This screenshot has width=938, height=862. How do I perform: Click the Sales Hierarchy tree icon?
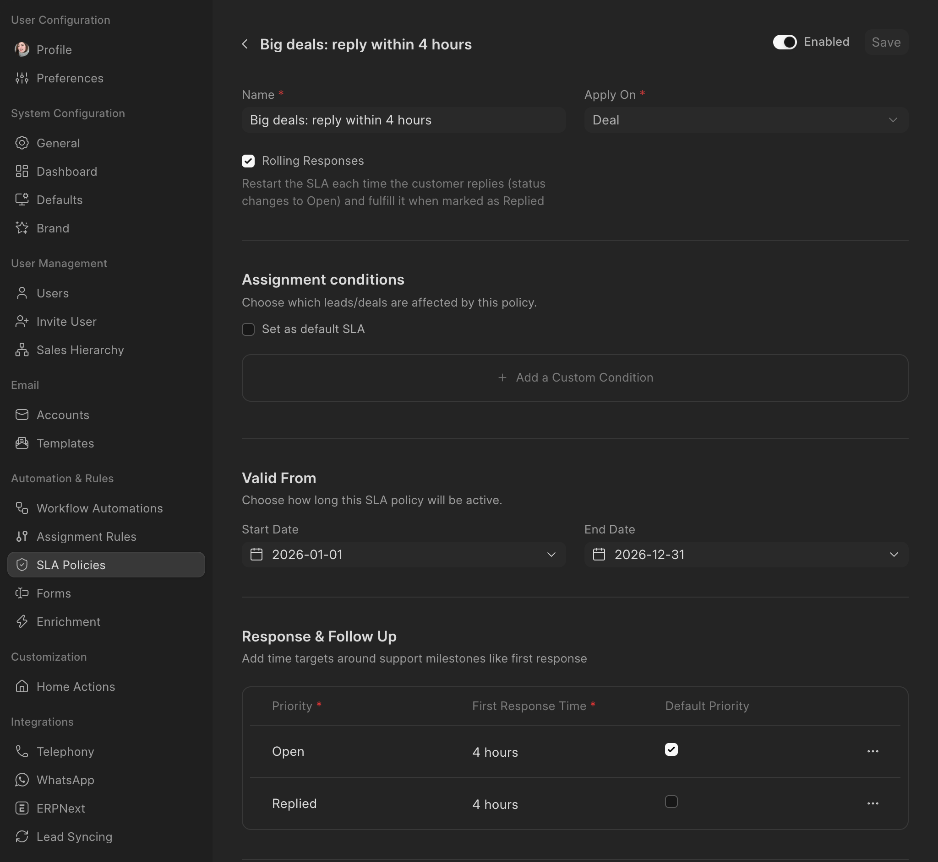22,350
